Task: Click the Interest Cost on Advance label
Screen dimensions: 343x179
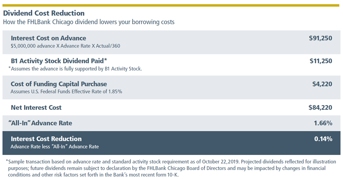Action: (x=48, y=38)
